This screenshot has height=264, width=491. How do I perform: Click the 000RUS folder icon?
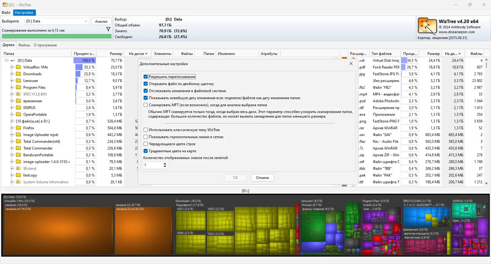click(18, 107)
